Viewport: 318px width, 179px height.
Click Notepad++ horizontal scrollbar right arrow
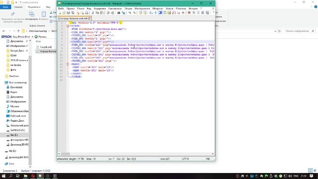[x=213, y=154]
